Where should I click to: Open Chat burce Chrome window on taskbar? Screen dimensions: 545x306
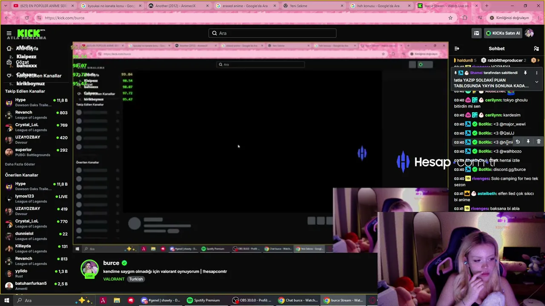298,300
